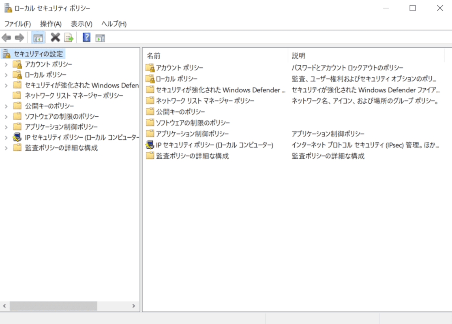452x324 pixels.
Task: Click ネットワーク リスト マネージャー folder icon in the tree
Action: tap(17, 95)
